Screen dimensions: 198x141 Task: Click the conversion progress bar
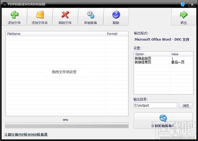(67, 126)
